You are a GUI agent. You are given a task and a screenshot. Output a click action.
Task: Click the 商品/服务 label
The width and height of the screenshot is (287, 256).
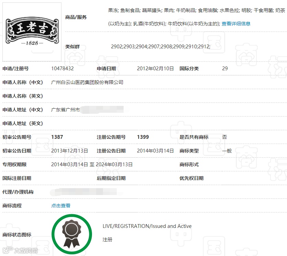tap(76, 17)
